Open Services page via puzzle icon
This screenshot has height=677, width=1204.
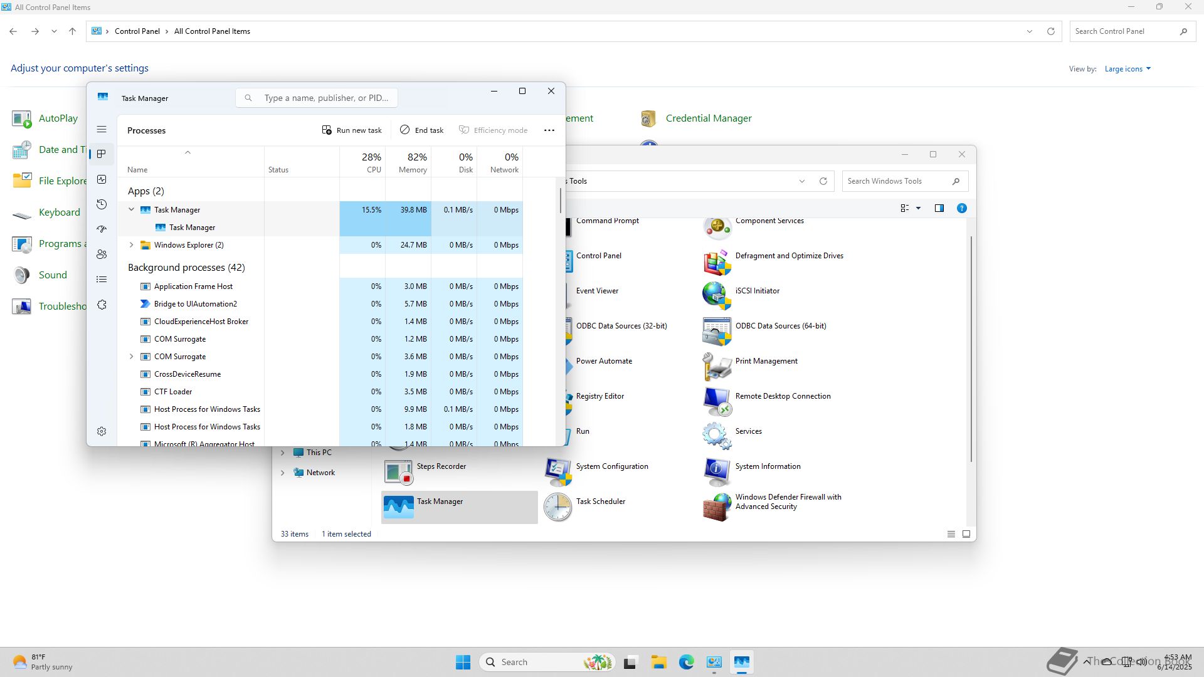tap(102, 305)
